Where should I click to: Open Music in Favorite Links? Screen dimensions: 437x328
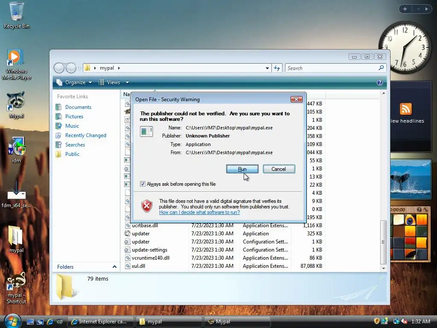pyautogui.click(x=72, y=126)
